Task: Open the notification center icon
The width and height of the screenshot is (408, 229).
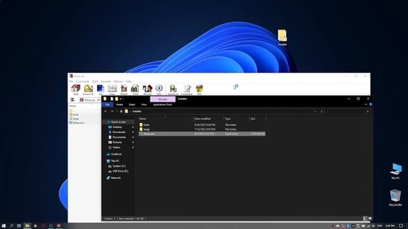Action: tap(401, 226)
